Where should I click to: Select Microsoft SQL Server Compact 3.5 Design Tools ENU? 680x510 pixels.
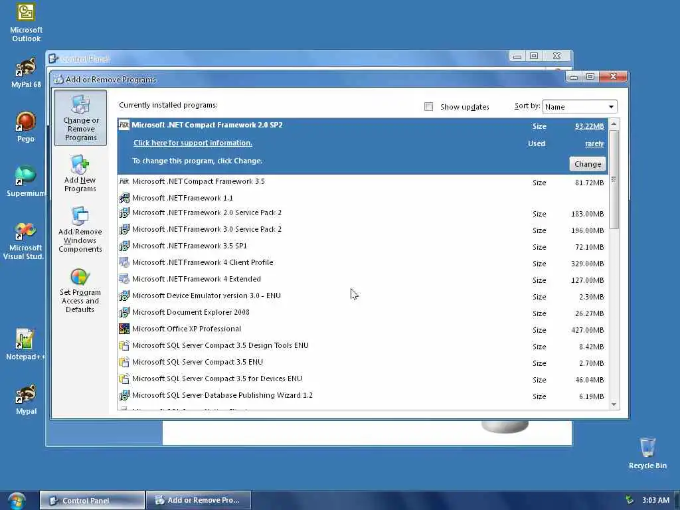(363, 345)
